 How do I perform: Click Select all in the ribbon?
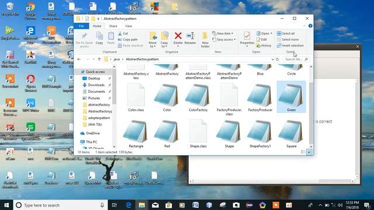[286, 34]
